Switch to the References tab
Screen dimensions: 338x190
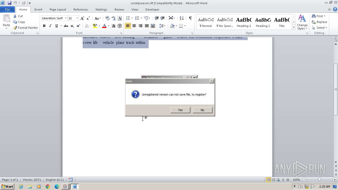pyautogui.click(x=81, y=9)
